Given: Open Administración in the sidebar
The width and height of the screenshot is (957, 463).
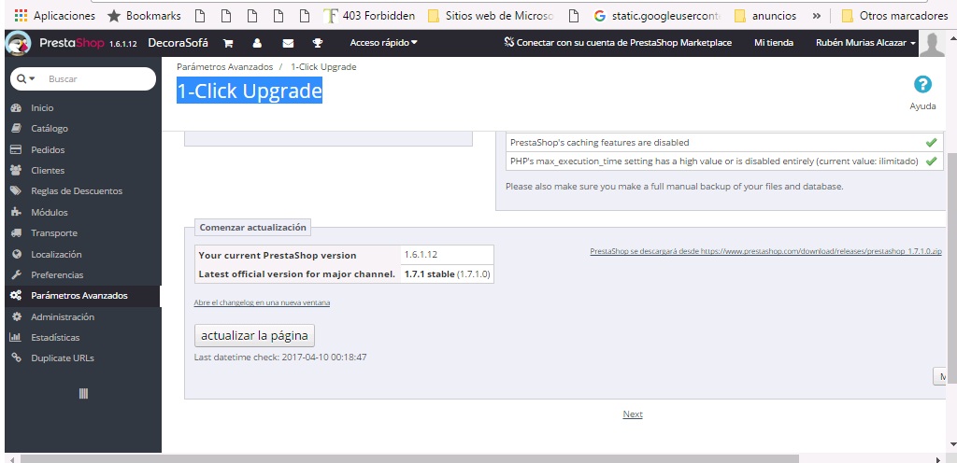Looking at the screenshot, I should pyautogui.click(x=63, y=316).
